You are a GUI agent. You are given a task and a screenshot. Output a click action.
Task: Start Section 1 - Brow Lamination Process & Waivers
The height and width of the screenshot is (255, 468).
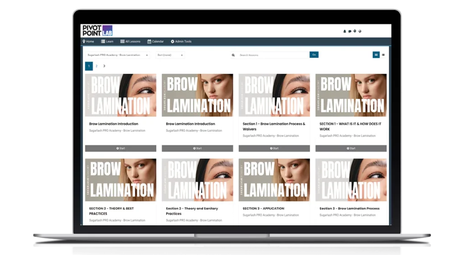274,149
